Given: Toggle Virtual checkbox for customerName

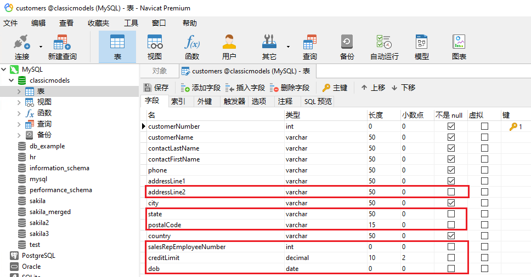Looking at the screenshot, I should (484, 137).
